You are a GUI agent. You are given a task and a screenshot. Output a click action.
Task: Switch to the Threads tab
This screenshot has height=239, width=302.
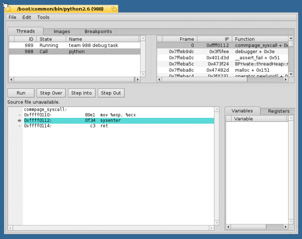[x=25, y=31]
